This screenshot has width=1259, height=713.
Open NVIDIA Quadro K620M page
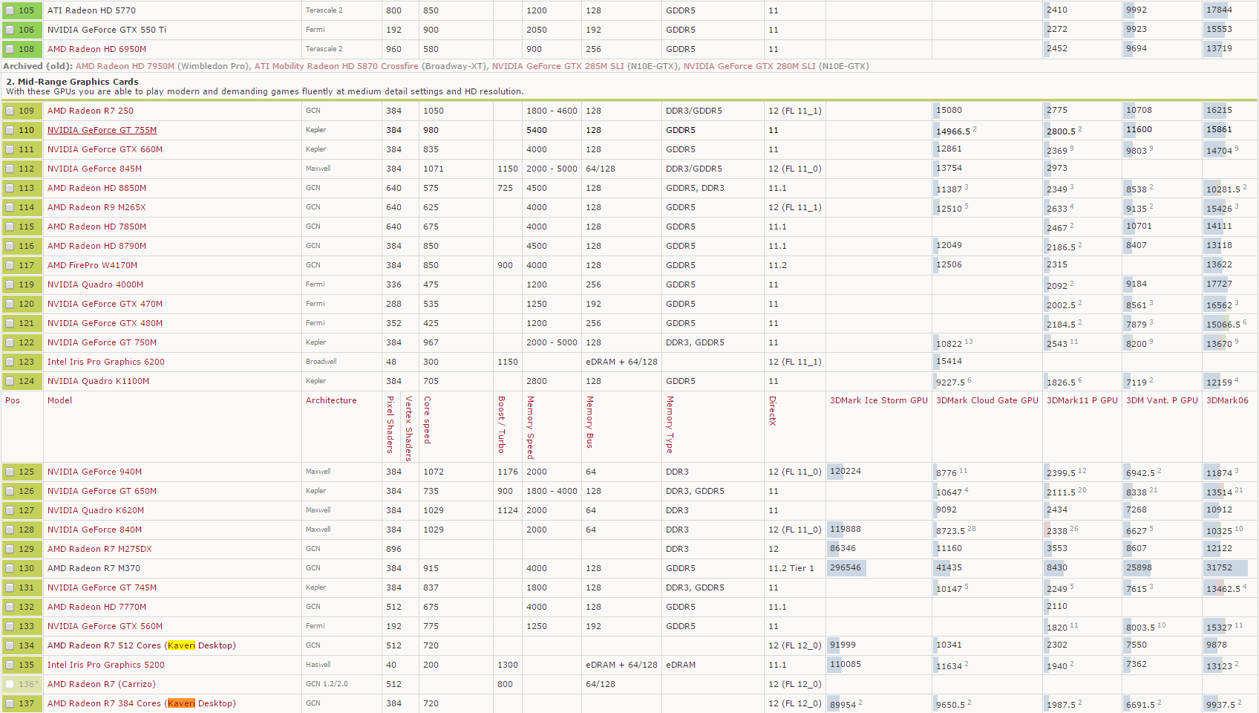(x=96, y=510)
